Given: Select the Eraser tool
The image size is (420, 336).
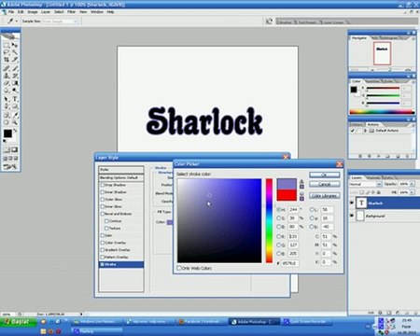Looking at the screenshot, I should pos(7,83).
